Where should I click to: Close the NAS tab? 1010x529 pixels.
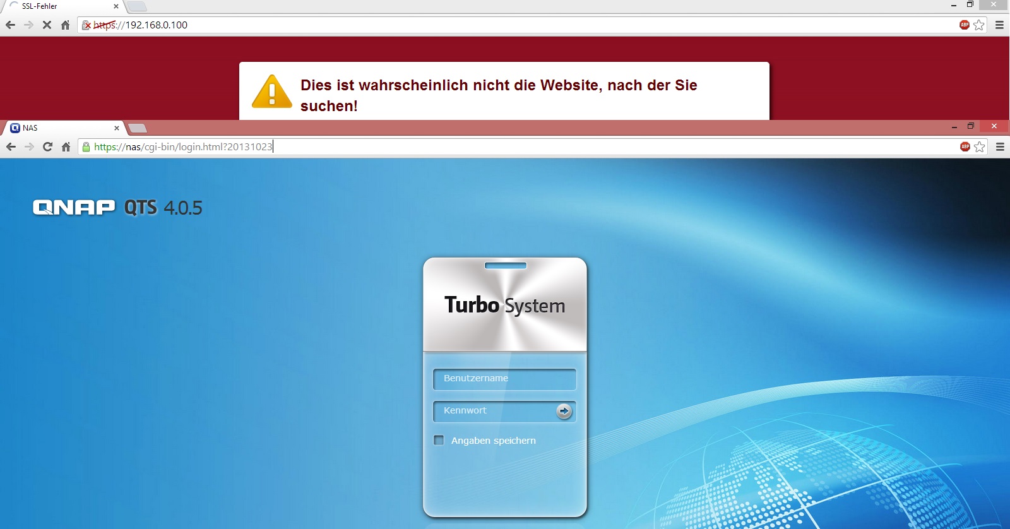tap(117, 128)
